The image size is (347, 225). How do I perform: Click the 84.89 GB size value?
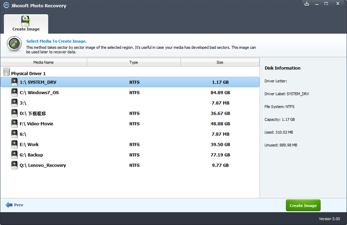click(x=220, y=93)
